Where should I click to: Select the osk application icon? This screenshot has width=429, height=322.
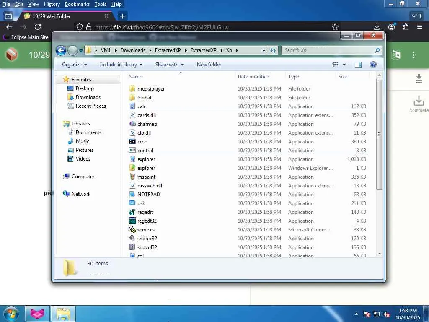click(132, 203)
